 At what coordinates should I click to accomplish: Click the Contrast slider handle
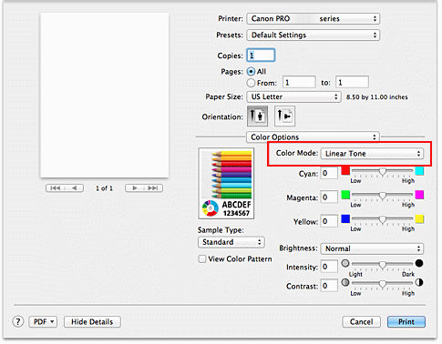383,284
